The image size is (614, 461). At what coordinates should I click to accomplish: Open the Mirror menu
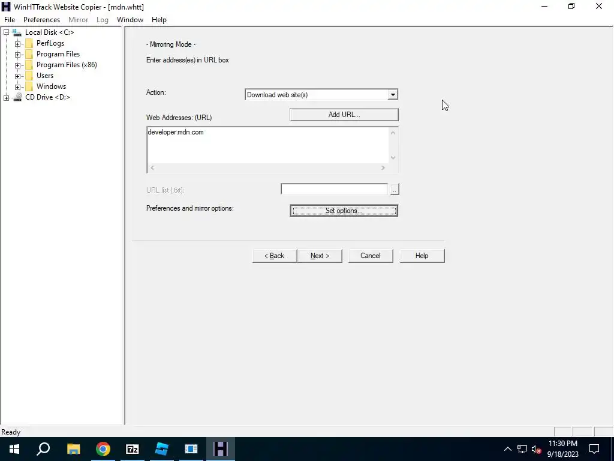pyautogui.click(x=79, y=20)
